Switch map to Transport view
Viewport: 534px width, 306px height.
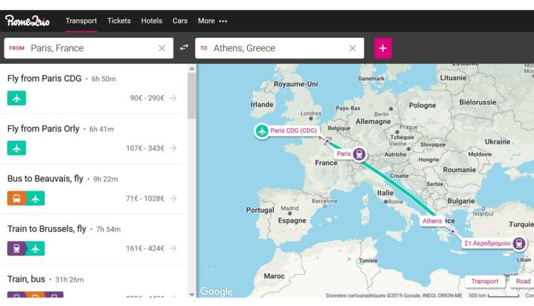pos(485,282)
